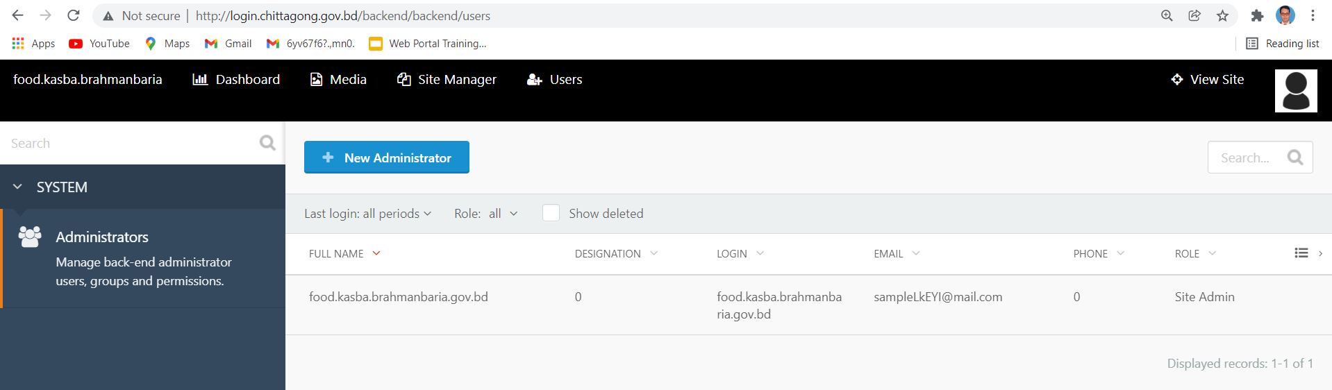Click the browser zoom magnifier icon

pyautogui.click(x=1167, y=15)
